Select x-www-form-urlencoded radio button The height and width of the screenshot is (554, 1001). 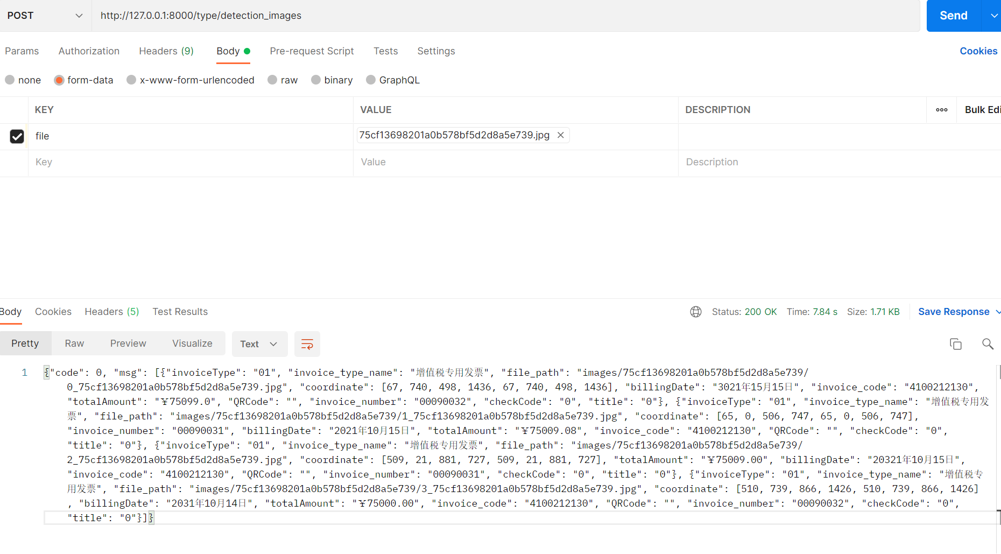pos(131,80)
